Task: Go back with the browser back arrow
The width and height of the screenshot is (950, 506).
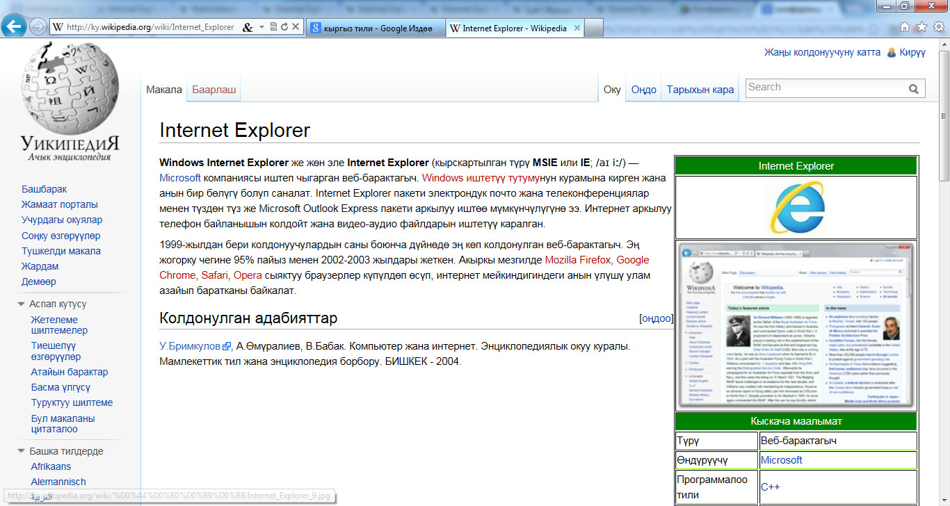Action: (15, 26)
